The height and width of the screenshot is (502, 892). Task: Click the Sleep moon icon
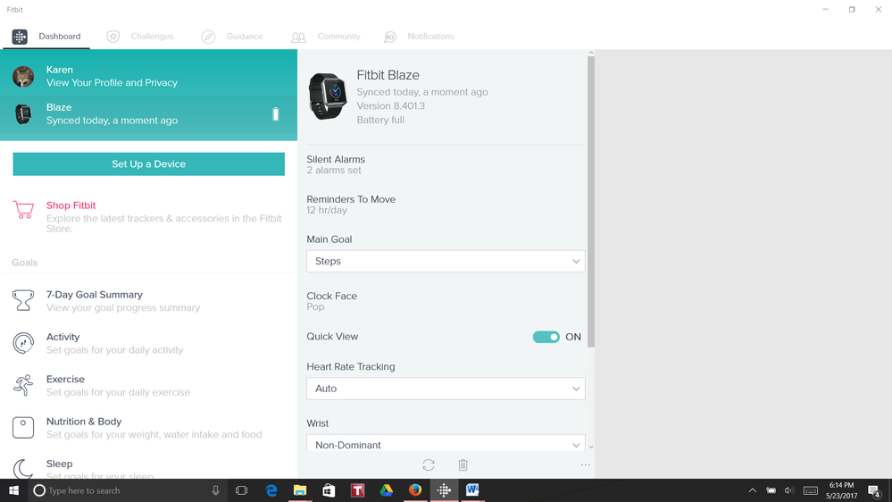click(x=23, y=469)
